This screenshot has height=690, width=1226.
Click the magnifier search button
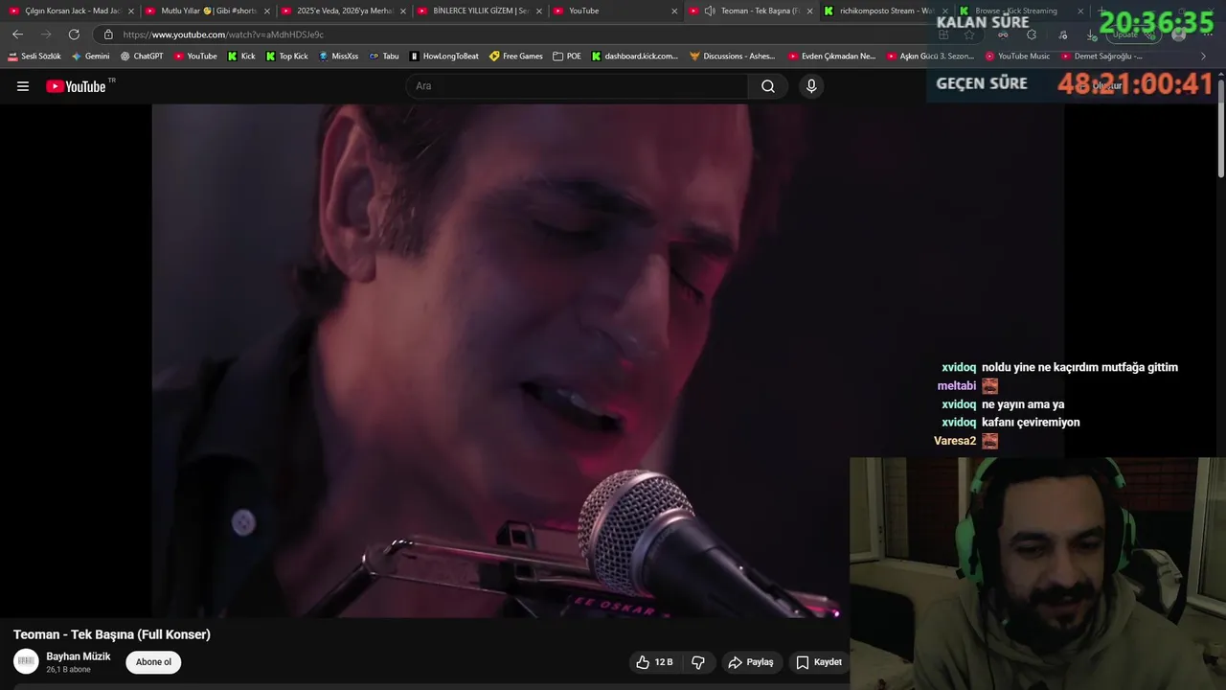(x=768, y=86)
